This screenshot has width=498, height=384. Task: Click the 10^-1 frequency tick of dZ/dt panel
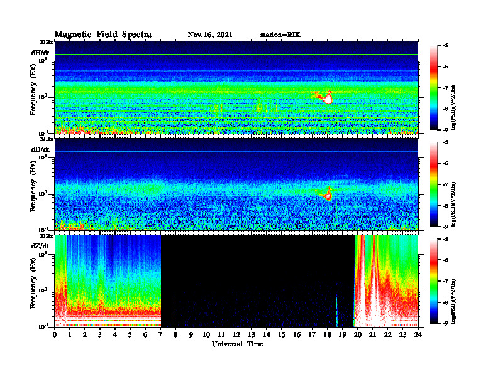coord(43,326)
